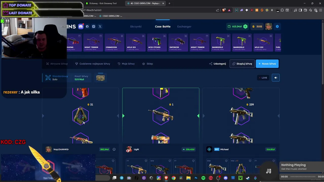Image resolution: width=324 pixels, height=182 pixels.
Task: Switch to Aktywne bitwy tab
Action: pos(57,64)
